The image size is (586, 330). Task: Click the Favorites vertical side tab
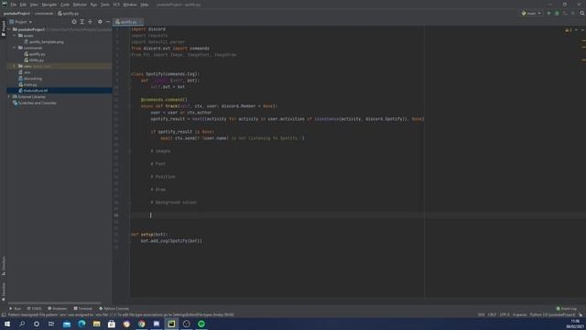coord(4,291)
